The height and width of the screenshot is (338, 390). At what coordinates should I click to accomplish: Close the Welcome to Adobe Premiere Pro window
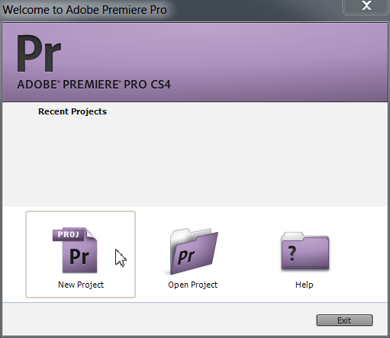tap(366, 7)
